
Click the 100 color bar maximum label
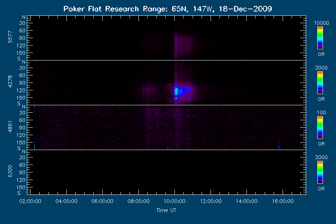pyautogui.click(x=321, y=112)
